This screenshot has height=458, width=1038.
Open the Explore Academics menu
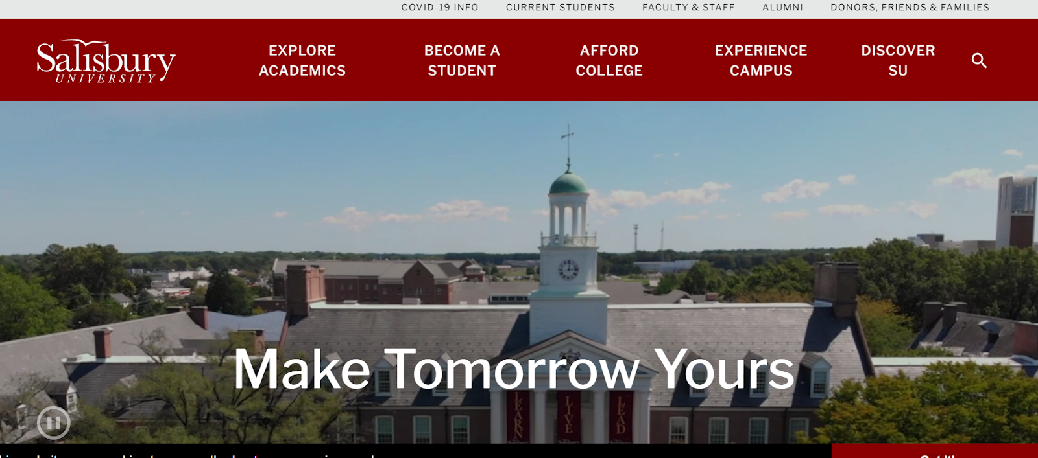pos(302,60)
